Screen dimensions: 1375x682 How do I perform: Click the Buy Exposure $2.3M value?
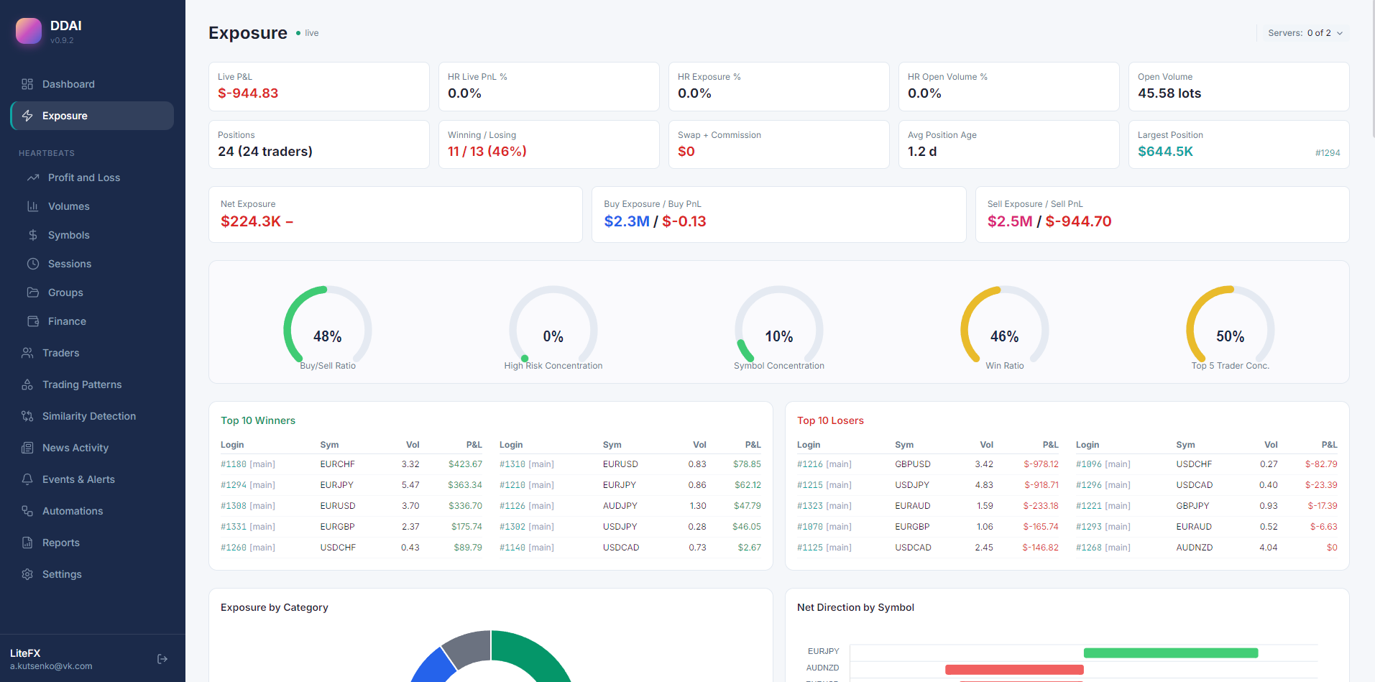pyautogui.click(x=627, y=221)
